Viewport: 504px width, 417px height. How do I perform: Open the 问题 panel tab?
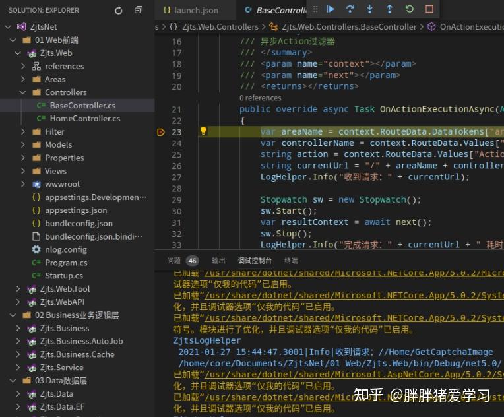173,261
